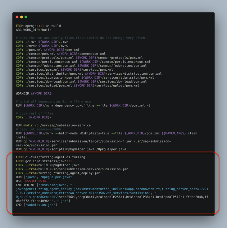
Task: Click the RUN line with dependency:go-offline
Action: coord(83,105)
